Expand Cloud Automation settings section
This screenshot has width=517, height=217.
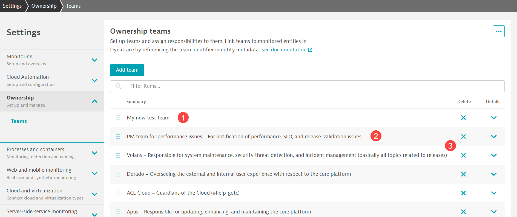pos(94,81)
